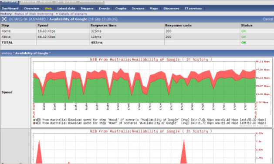Go to Maps page
Viewport: 274px width, 164px height.
[x=154, y=8]
